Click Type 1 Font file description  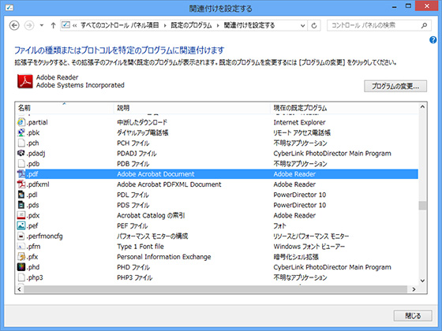pos(140,247)
